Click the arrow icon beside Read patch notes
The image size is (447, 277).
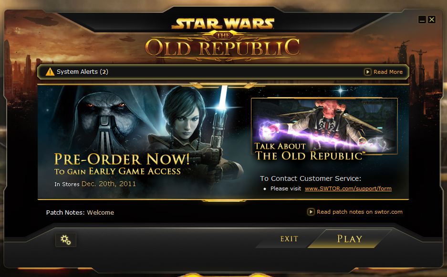311,212
